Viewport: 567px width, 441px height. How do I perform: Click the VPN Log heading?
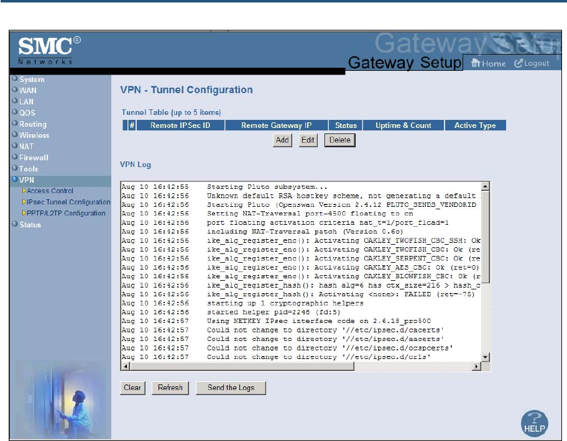point(136,165)
